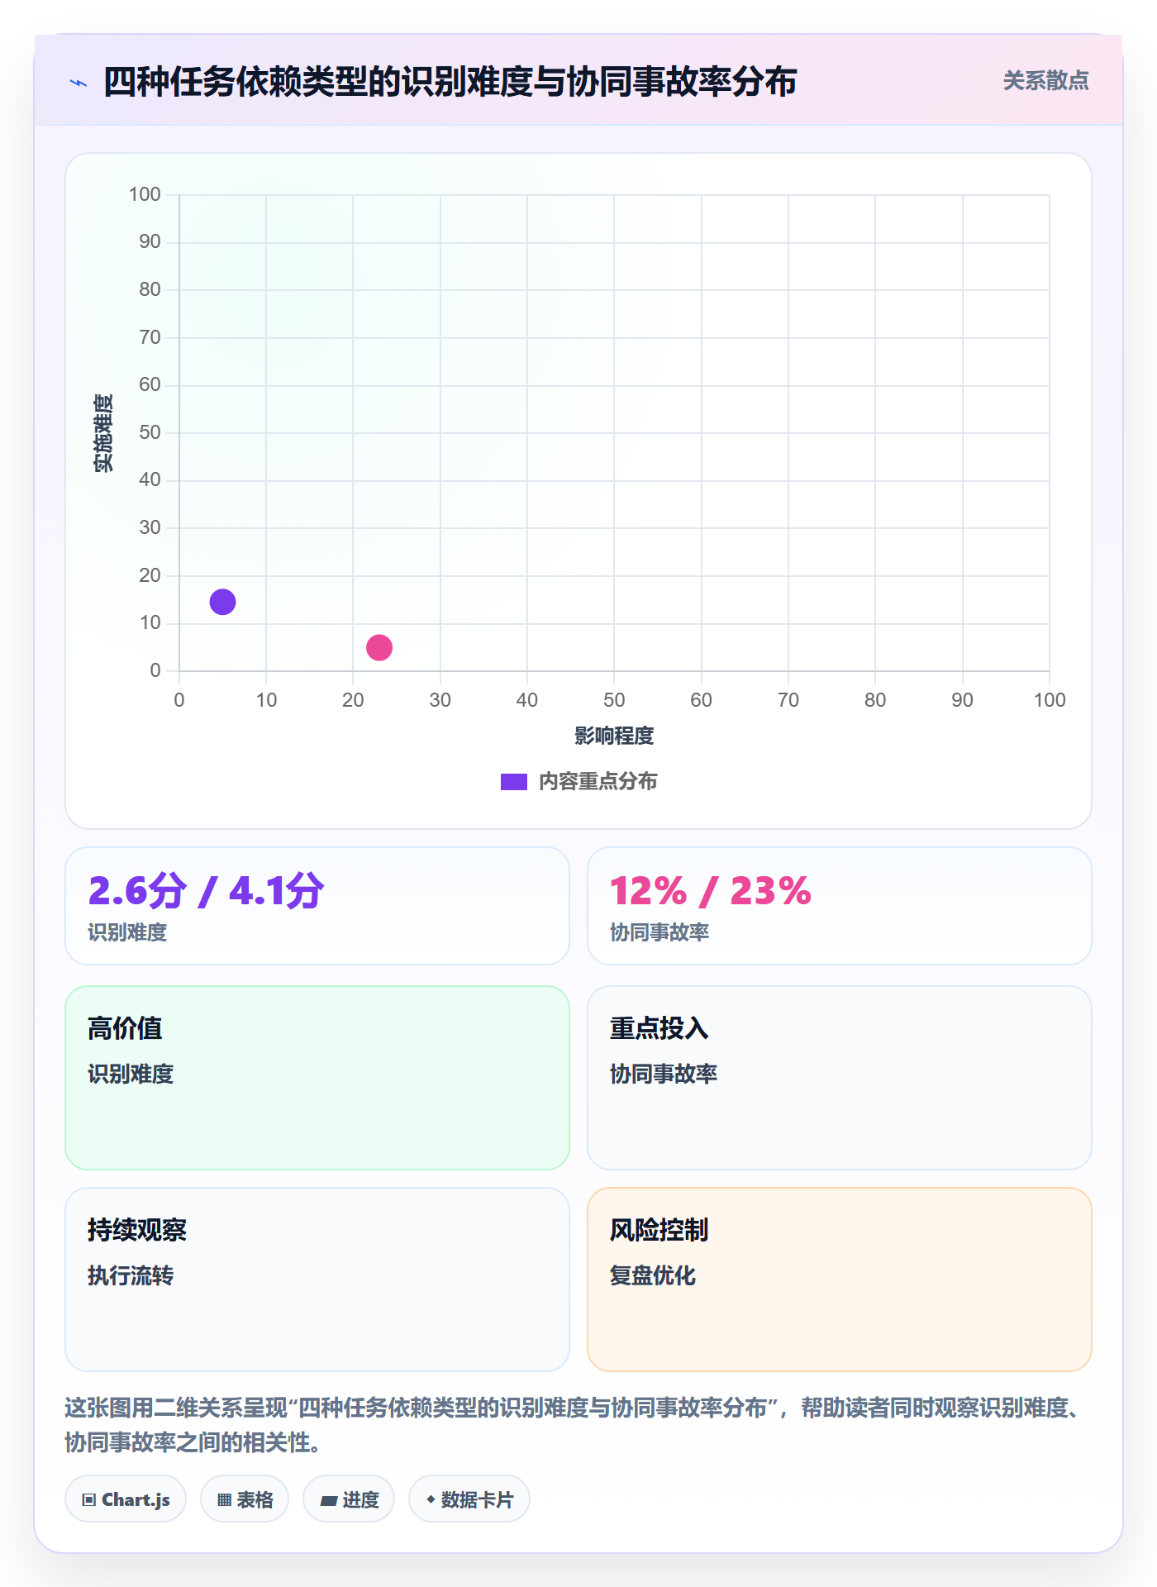
Task: Click the 100 tick label on the y-axis
Action: coord(145,194)
